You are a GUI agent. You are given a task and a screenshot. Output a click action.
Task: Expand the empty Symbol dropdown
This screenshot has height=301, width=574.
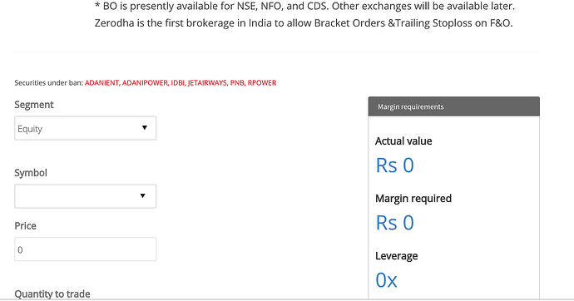pos(86,196)
